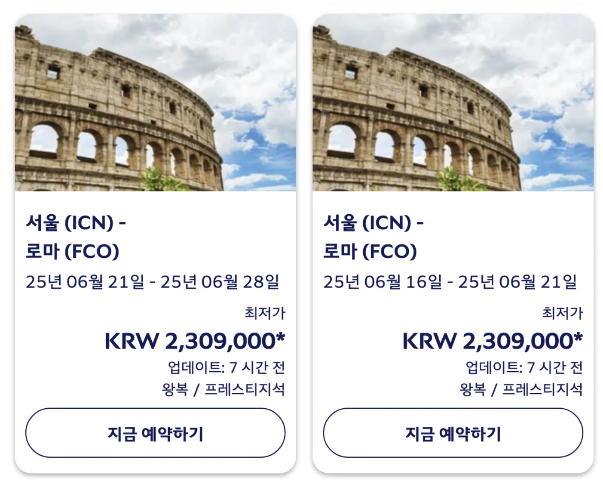Click 서울 (ICN) heading on the June 16–21 card
The image size is (603, 487).
373,223
